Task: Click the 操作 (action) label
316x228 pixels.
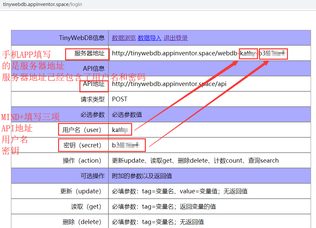Action: coord(82,161)
